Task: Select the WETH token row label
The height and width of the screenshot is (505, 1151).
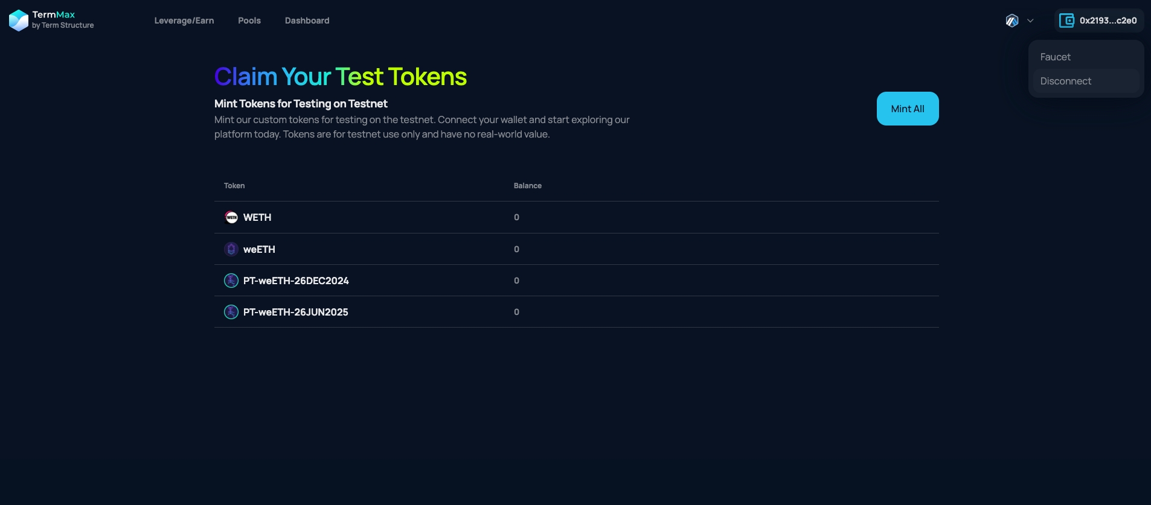Action: pyautogui.click(x=257, y=217)
